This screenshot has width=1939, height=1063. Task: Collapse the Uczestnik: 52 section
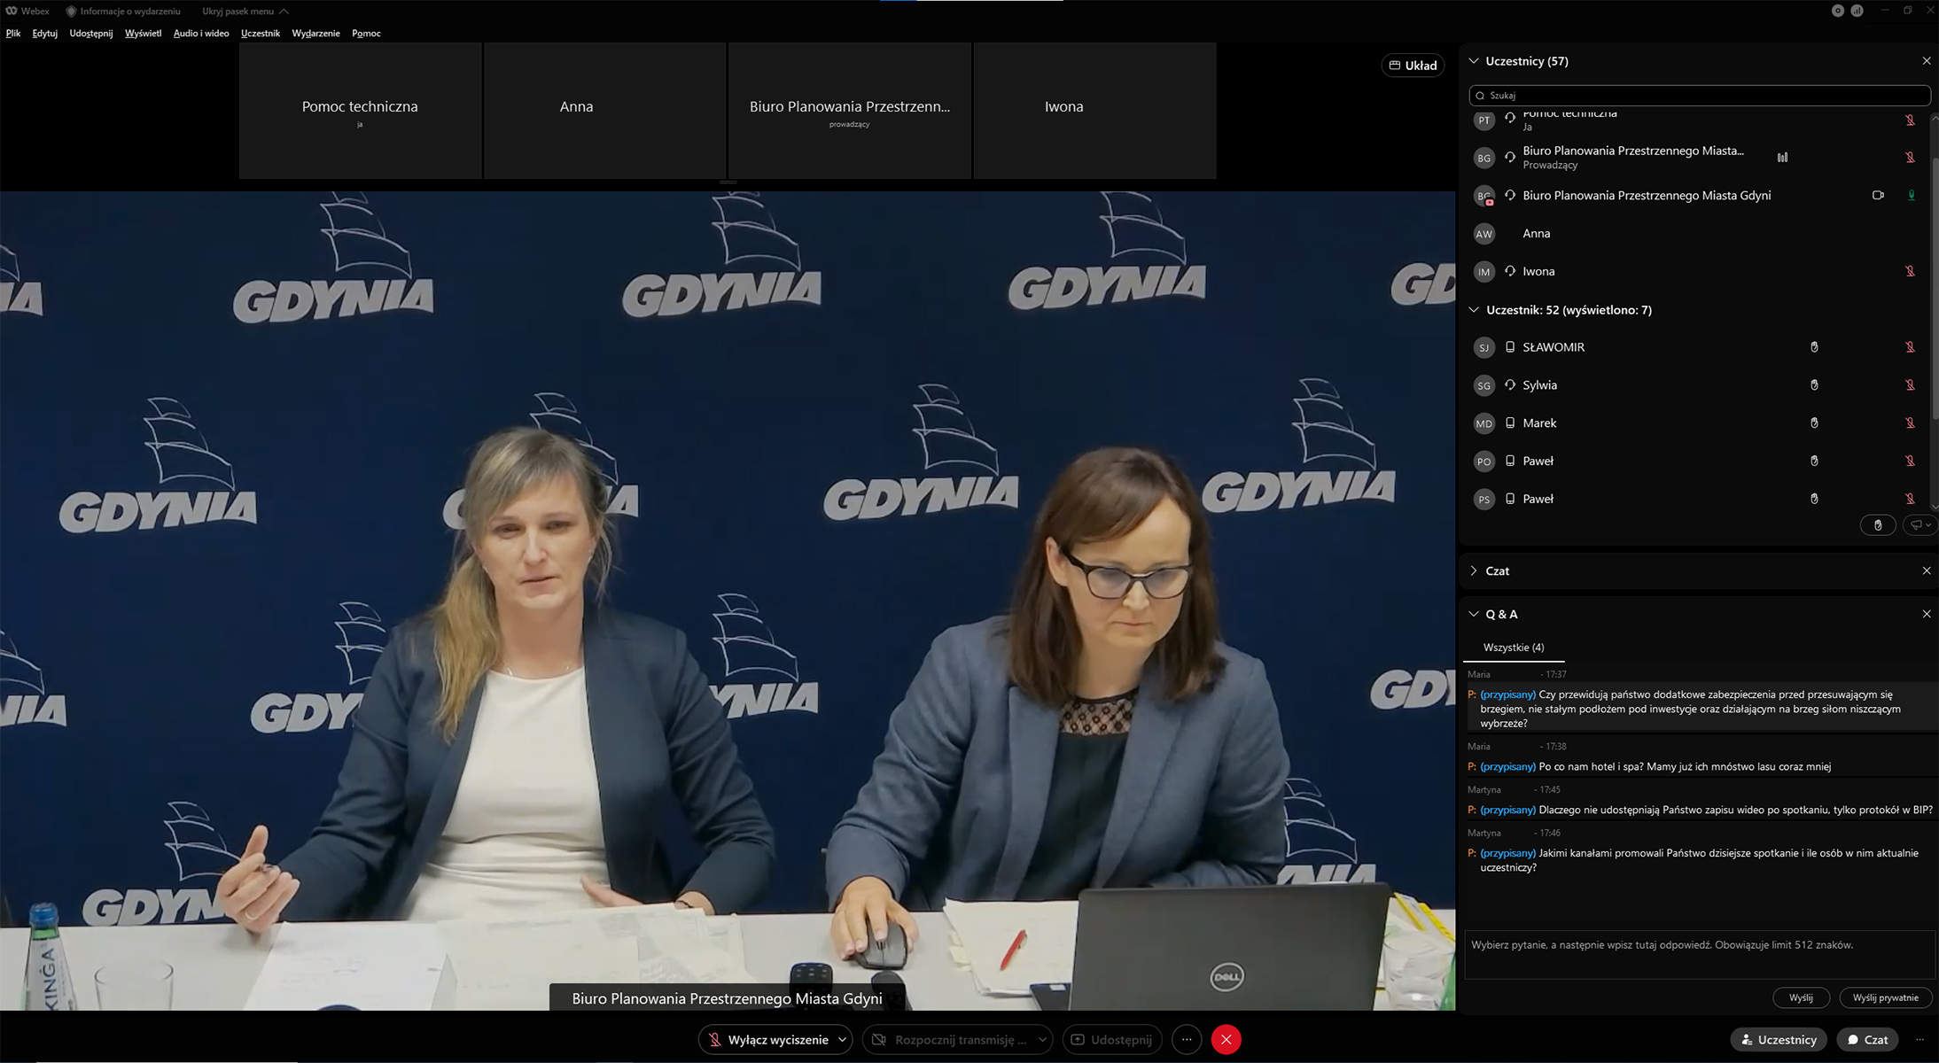1473,309
